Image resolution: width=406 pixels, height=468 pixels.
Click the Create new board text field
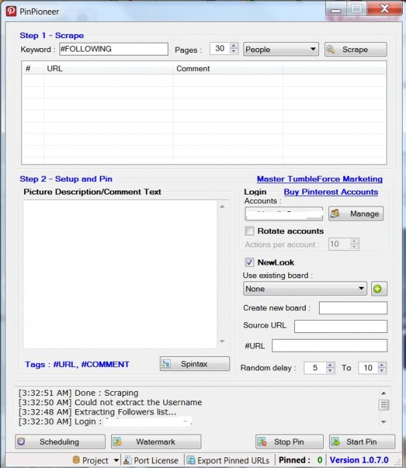(353, 308)
